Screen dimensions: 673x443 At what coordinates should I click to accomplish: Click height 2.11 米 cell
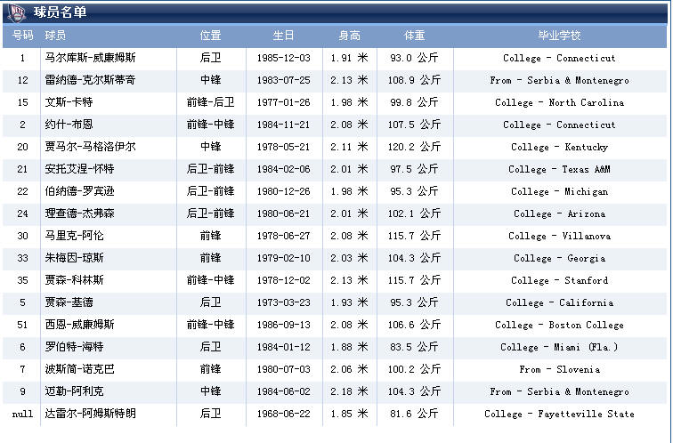coord(349,147)
